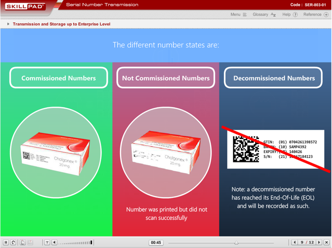Close the course player
Image resolution: width=332 pixels, height=248 pixels.
tap(327, 242)
